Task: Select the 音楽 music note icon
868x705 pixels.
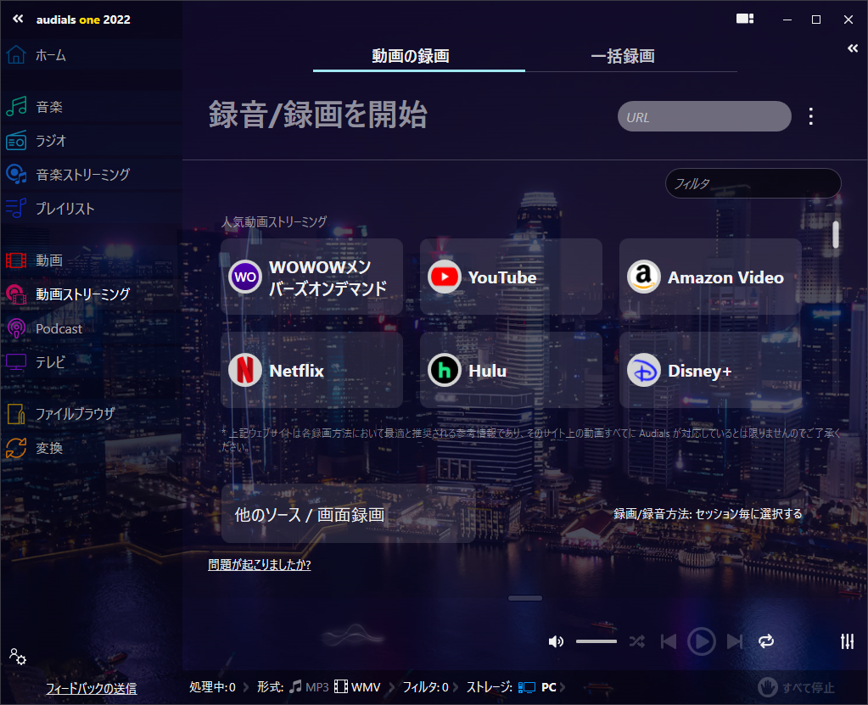Action: point(16,106)
